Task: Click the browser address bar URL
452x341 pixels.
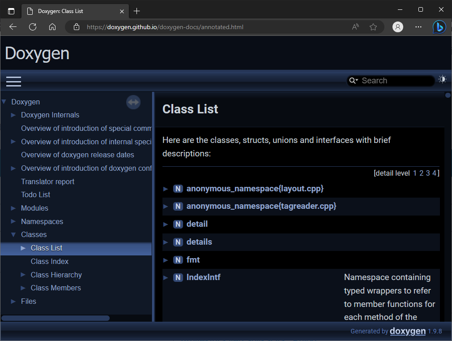Action: (x=165, y=27)
